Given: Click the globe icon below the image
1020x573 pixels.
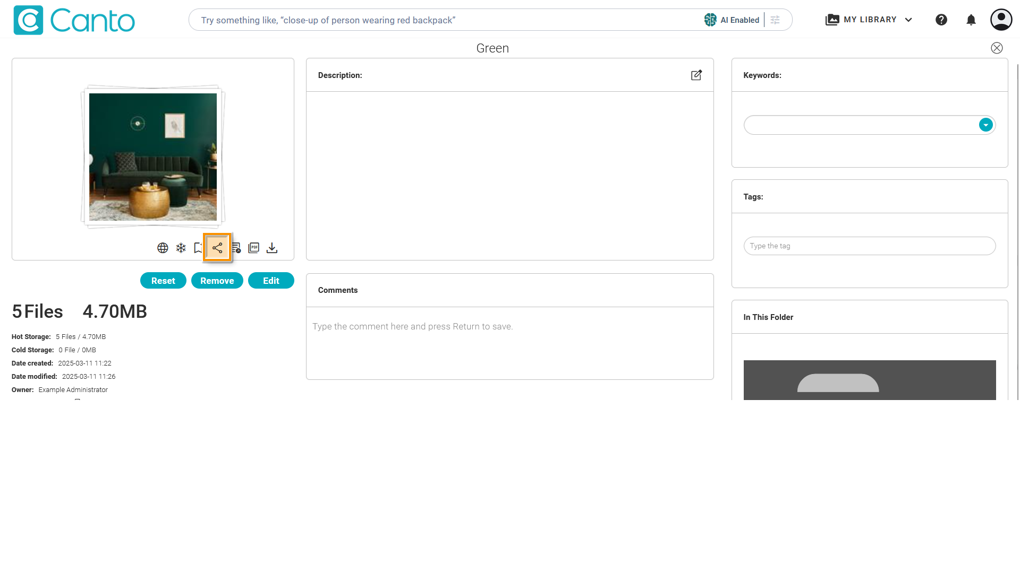Looking at the screenshot, I should [163, 248].
